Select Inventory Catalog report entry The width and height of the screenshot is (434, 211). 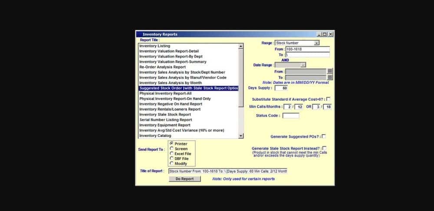click(155, 136)
